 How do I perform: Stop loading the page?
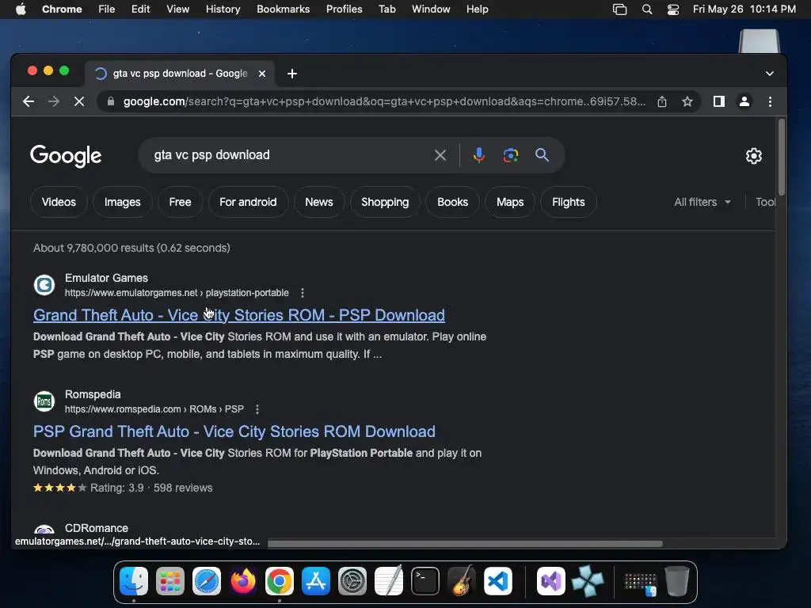79,101
